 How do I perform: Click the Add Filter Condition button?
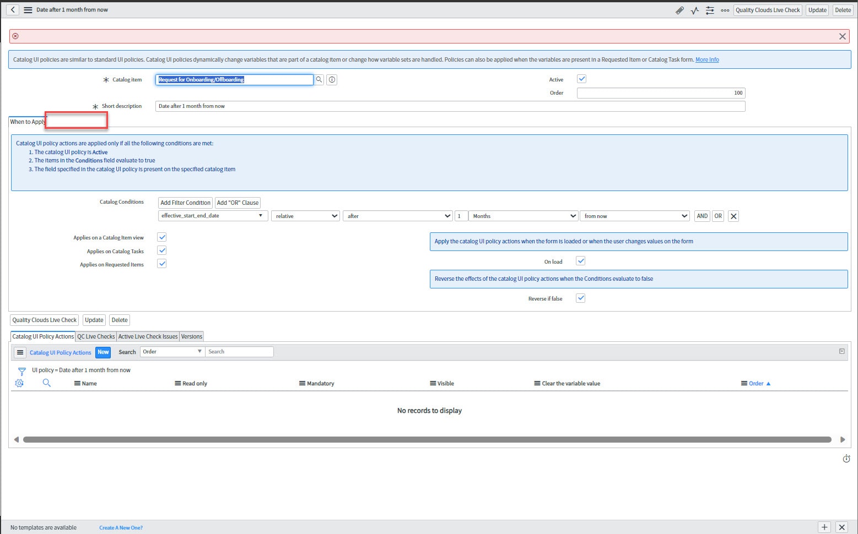coord(185,203)
